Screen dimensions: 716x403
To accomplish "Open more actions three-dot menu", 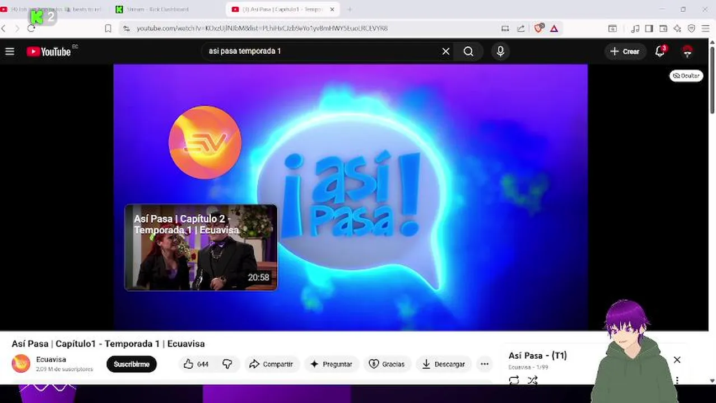I will [485, 364].
